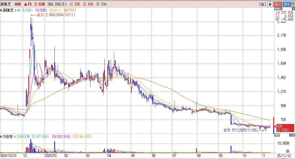Viewport: 296px width, 159px height.
Task: Click the 최고 2,500 high price marker
Action: (56, 15)
